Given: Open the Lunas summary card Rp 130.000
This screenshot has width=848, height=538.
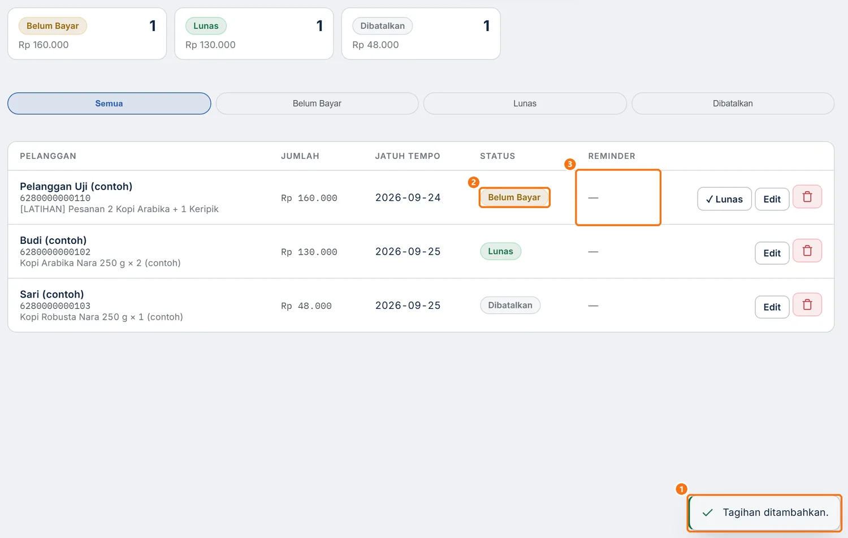Looking at the screenshot, I should 254,33.
